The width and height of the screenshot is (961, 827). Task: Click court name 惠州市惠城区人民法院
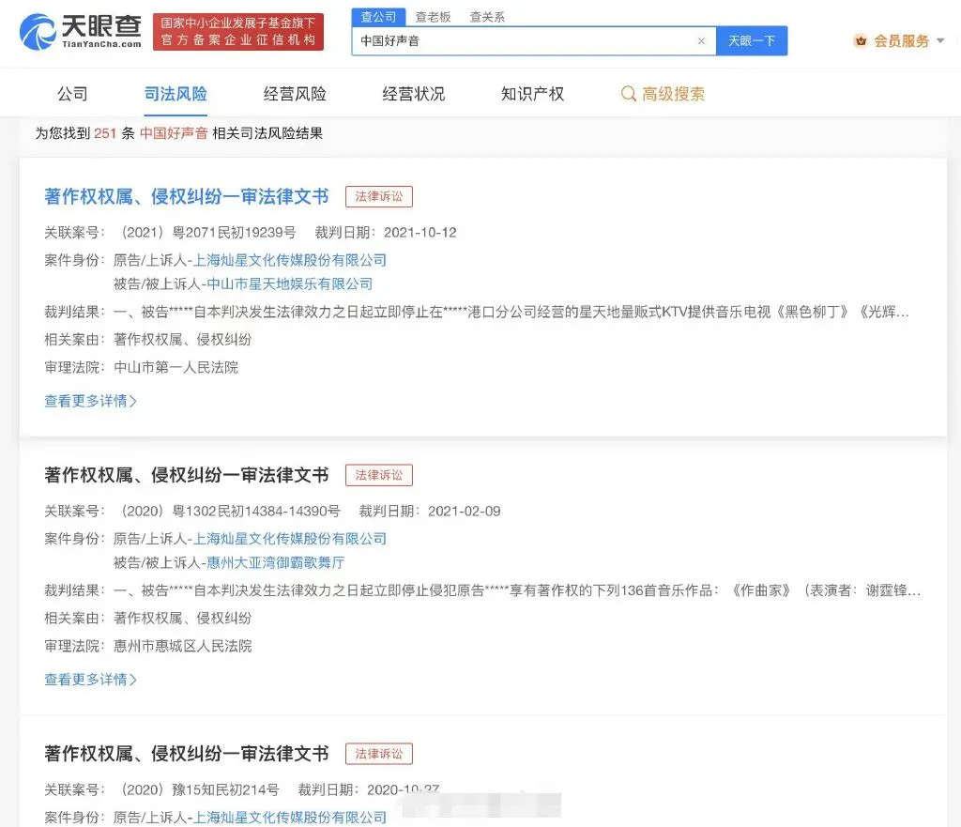183,646
